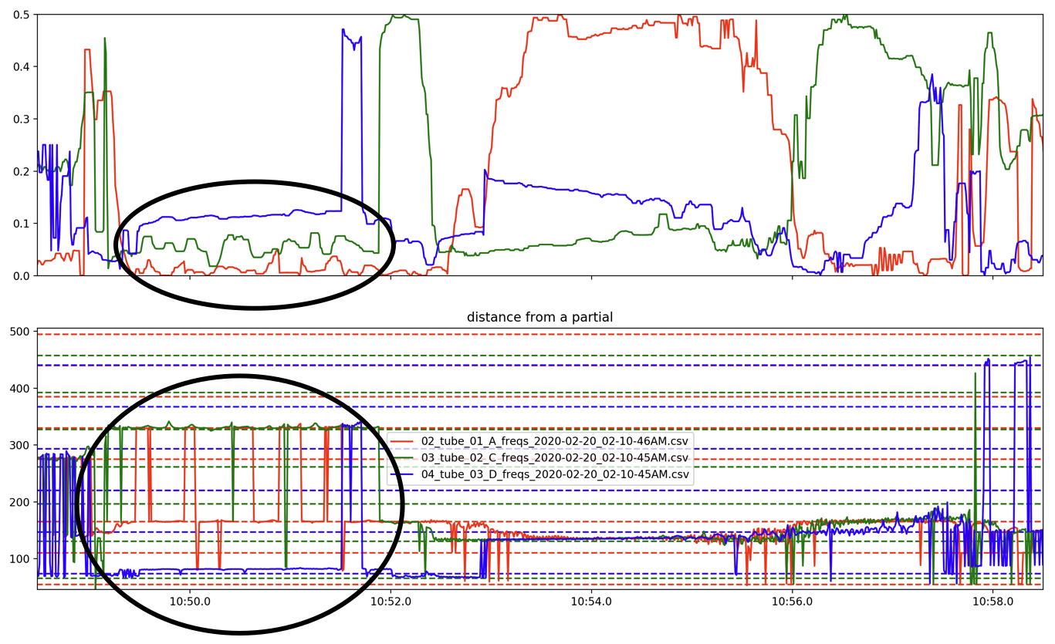Viewport: 1055px width, 644px height.
Task: Click the 300 y-axis label on the bottom plot
Action: point(19,446)
